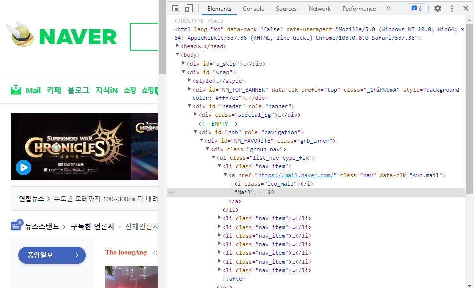The height and width of the screenshot is (288, 474).
Task: Click the DevTools scrollbar down arrow
Action: click(469, 285)
